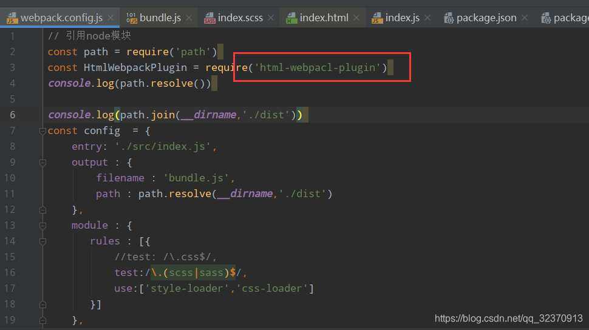589x330 pixels.
Task: Switch to the webpack.config.js tab
Action: tap(61, 18)
